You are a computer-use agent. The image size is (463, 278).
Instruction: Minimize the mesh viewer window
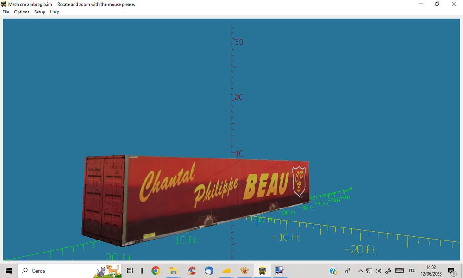(x=421, y=4)
